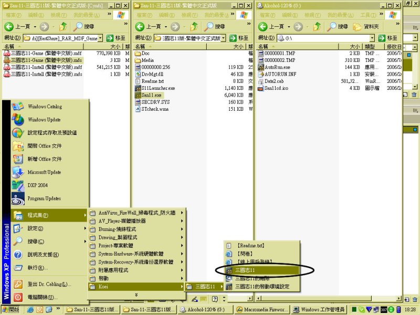Switch to Windows 工作管理員 taskbar button
The width and height of the screenshot is (420, 315).
319,310
